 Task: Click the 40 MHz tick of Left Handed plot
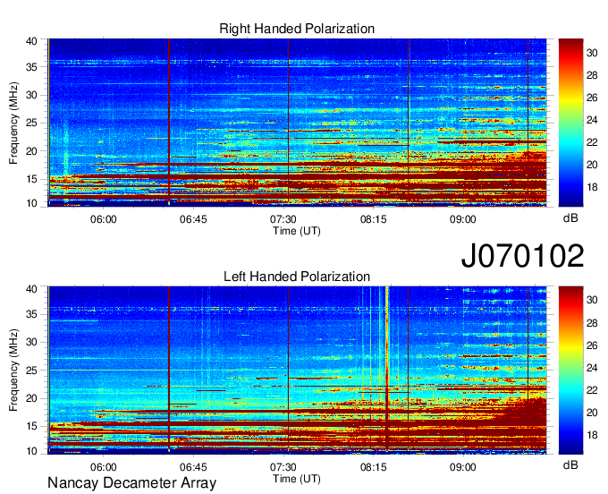pos(31,289)
